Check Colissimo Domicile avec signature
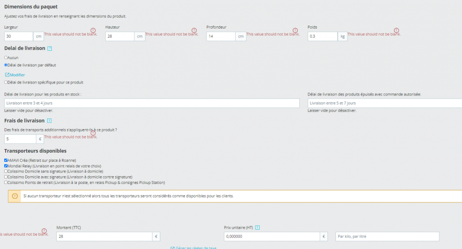462x249 pixels. pyautogui.click(x=6, y=177)
